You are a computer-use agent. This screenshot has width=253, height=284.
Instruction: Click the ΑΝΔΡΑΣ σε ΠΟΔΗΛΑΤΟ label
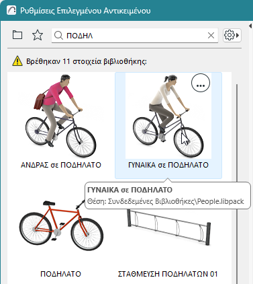click(61, 165)
